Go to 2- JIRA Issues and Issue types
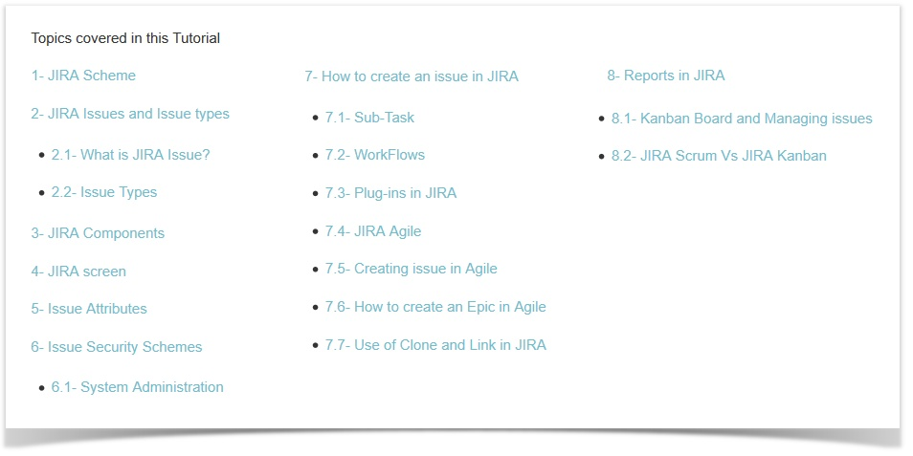Screen dimensions: 913x456 (130, 114)
